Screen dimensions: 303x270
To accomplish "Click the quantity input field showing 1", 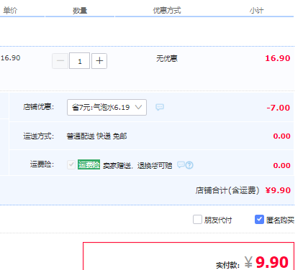I will pyautogui.click(x=79, y=61).
